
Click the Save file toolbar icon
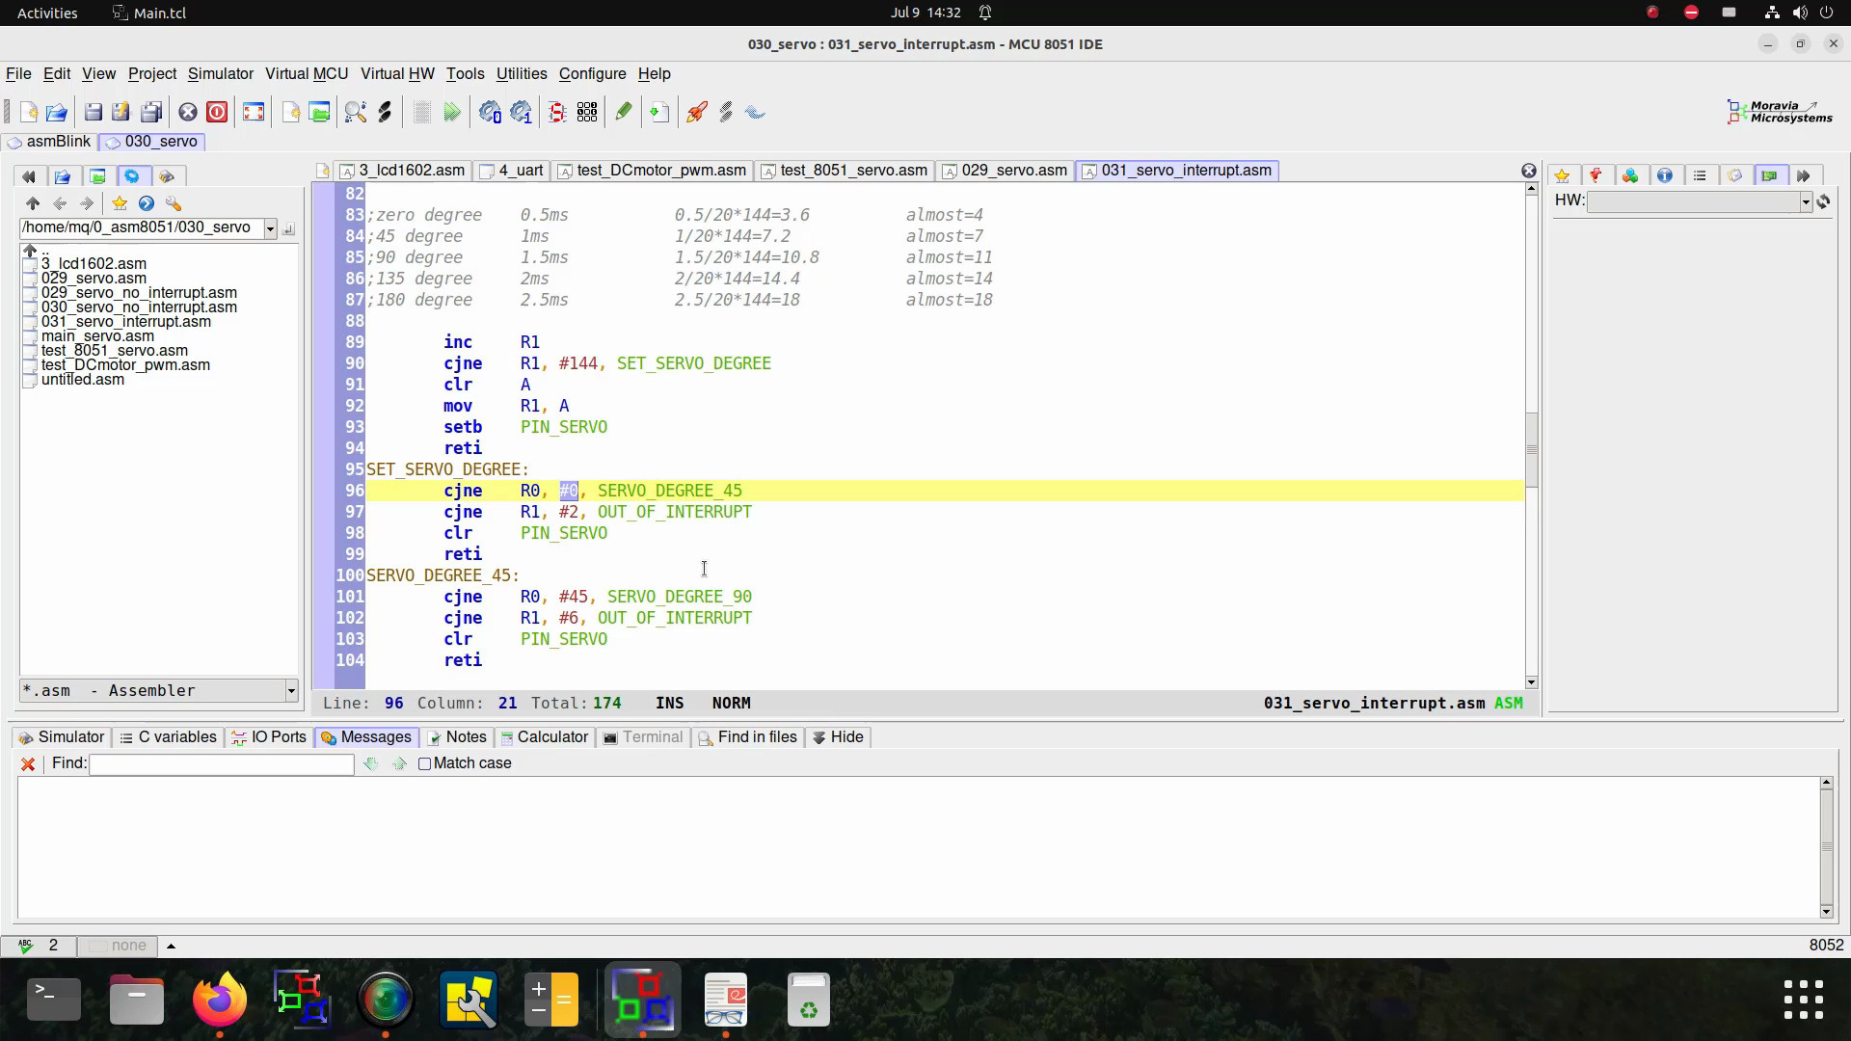click(x=94, y=113)
